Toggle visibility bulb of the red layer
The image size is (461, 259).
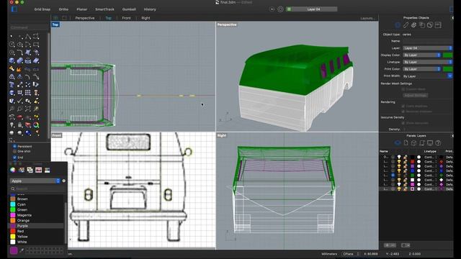[x=399, y=161]
